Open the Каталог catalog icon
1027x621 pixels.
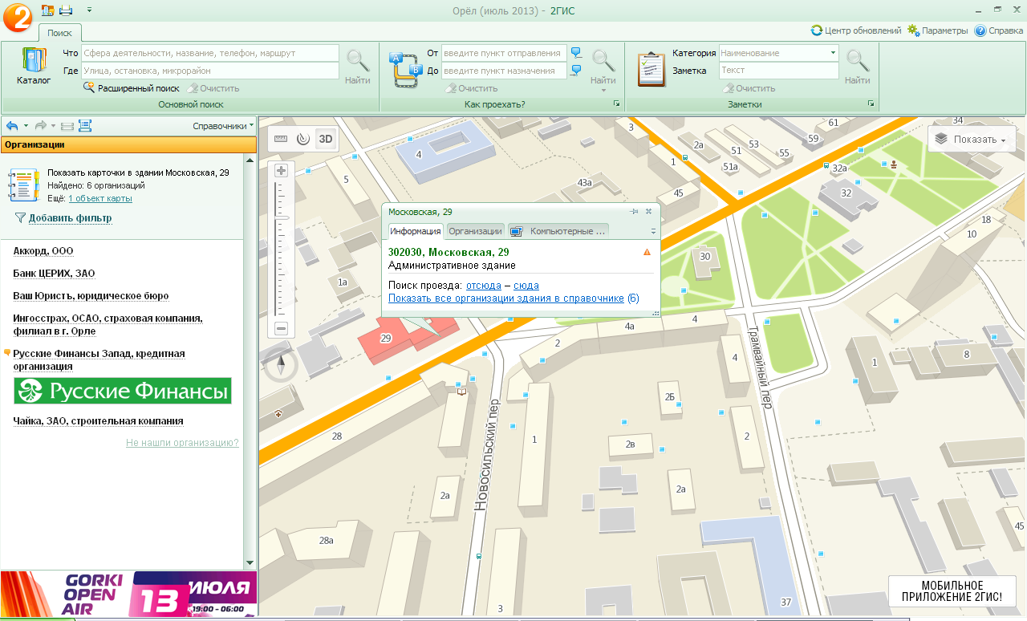(33, 67)
